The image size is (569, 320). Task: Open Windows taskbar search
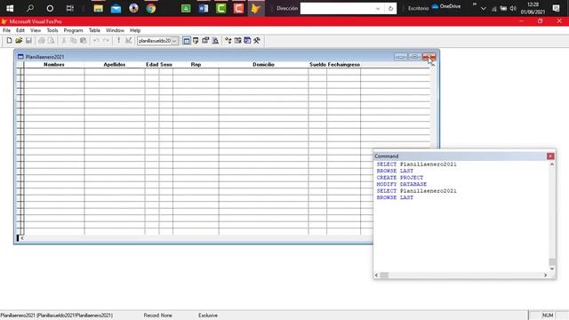(29, 8)
